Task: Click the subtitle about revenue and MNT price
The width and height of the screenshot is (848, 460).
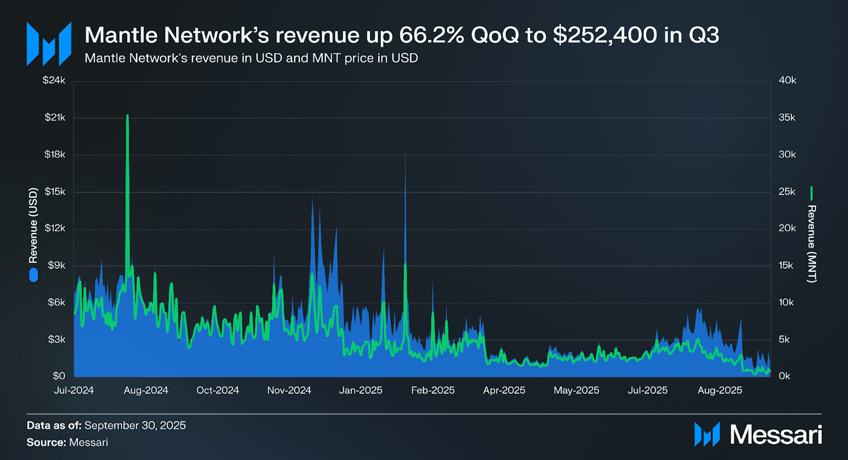Action: click(251, 58)
